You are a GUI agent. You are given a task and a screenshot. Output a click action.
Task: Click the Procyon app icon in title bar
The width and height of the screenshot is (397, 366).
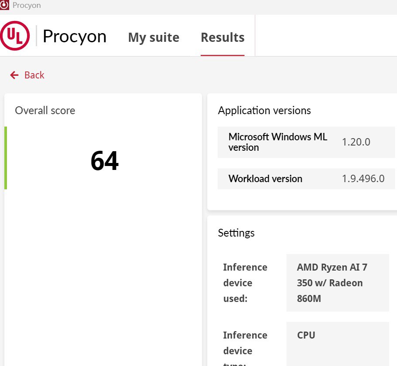point(4,5)
